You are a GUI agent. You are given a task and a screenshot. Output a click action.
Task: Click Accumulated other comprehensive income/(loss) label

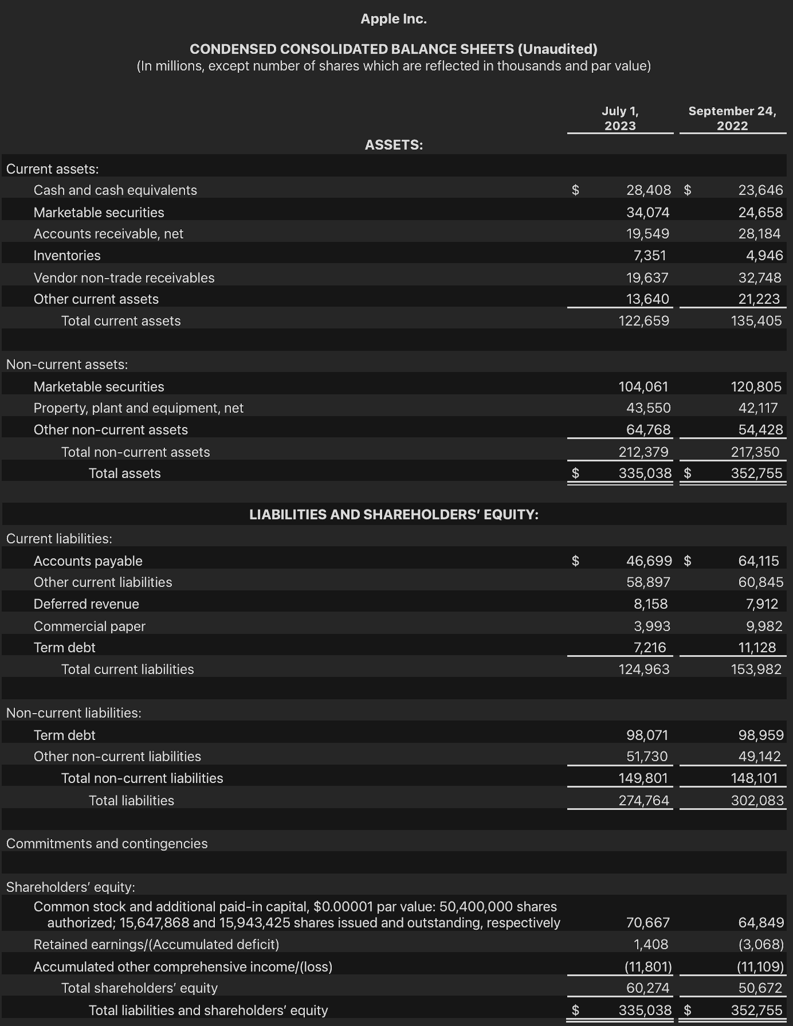[183, 967]
